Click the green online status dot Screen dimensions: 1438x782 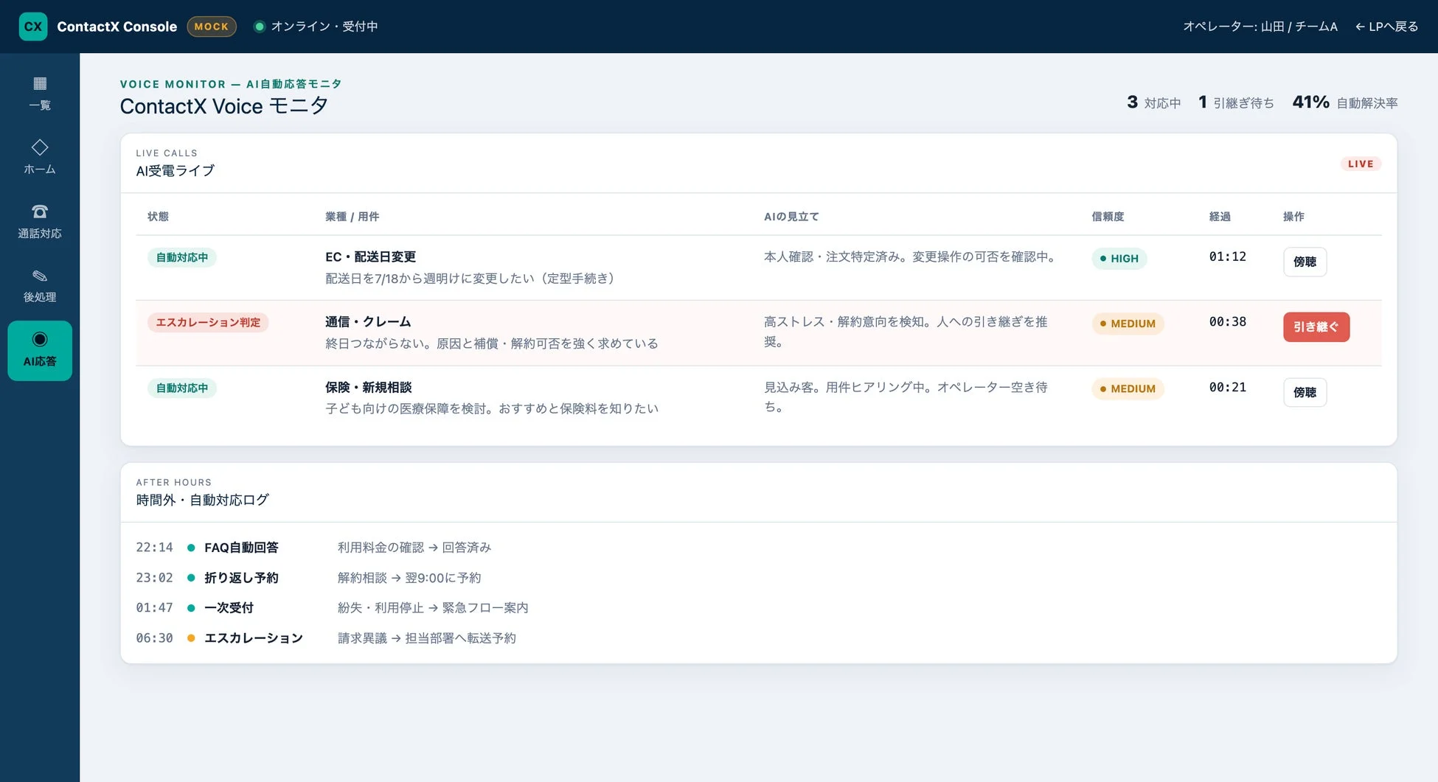(x=260, y=27)
